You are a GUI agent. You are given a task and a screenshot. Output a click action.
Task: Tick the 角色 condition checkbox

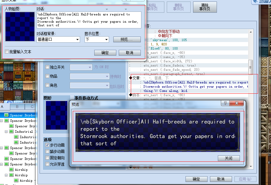click(x=47, y=85)
